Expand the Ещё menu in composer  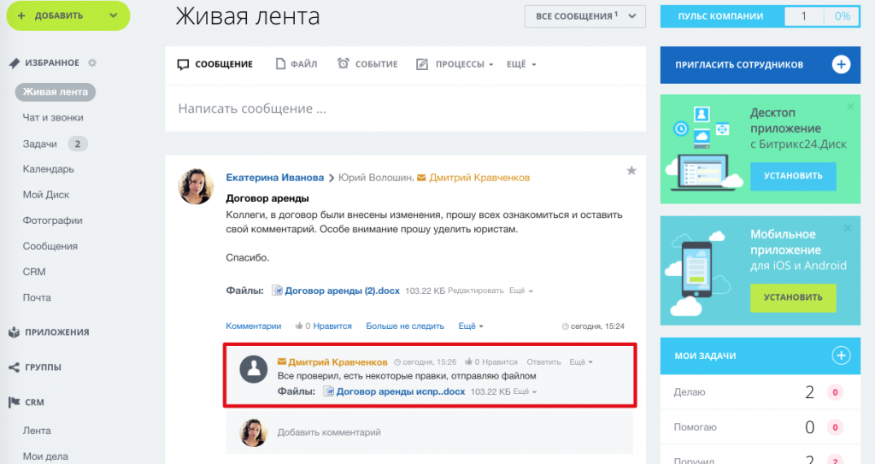[521, 64]
